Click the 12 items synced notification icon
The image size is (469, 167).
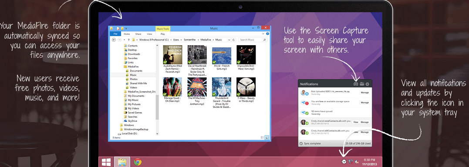pyautogui.click(x=304, y=113)
